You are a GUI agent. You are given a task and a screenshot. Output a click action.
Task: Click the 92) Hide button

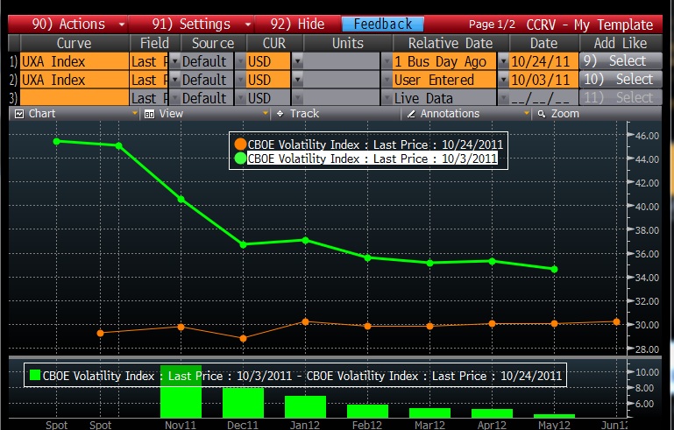click(x=297, y=24)
